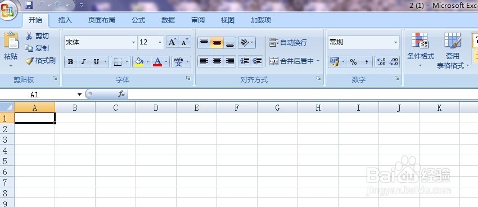Toggle 自动换行 wrap text
The height and width of the screenshot is (207, 478).
[288, 43]
